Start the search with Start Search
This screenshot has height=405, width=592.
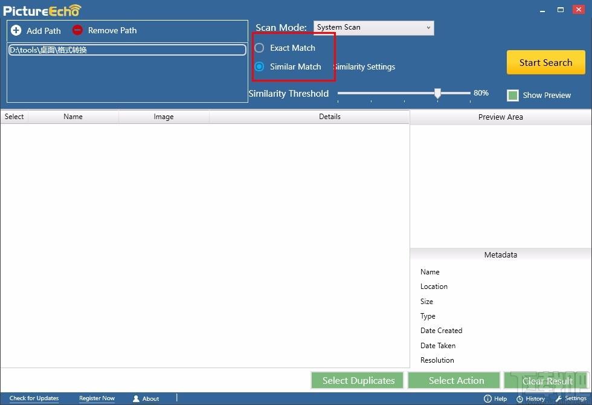pos(546,62)
